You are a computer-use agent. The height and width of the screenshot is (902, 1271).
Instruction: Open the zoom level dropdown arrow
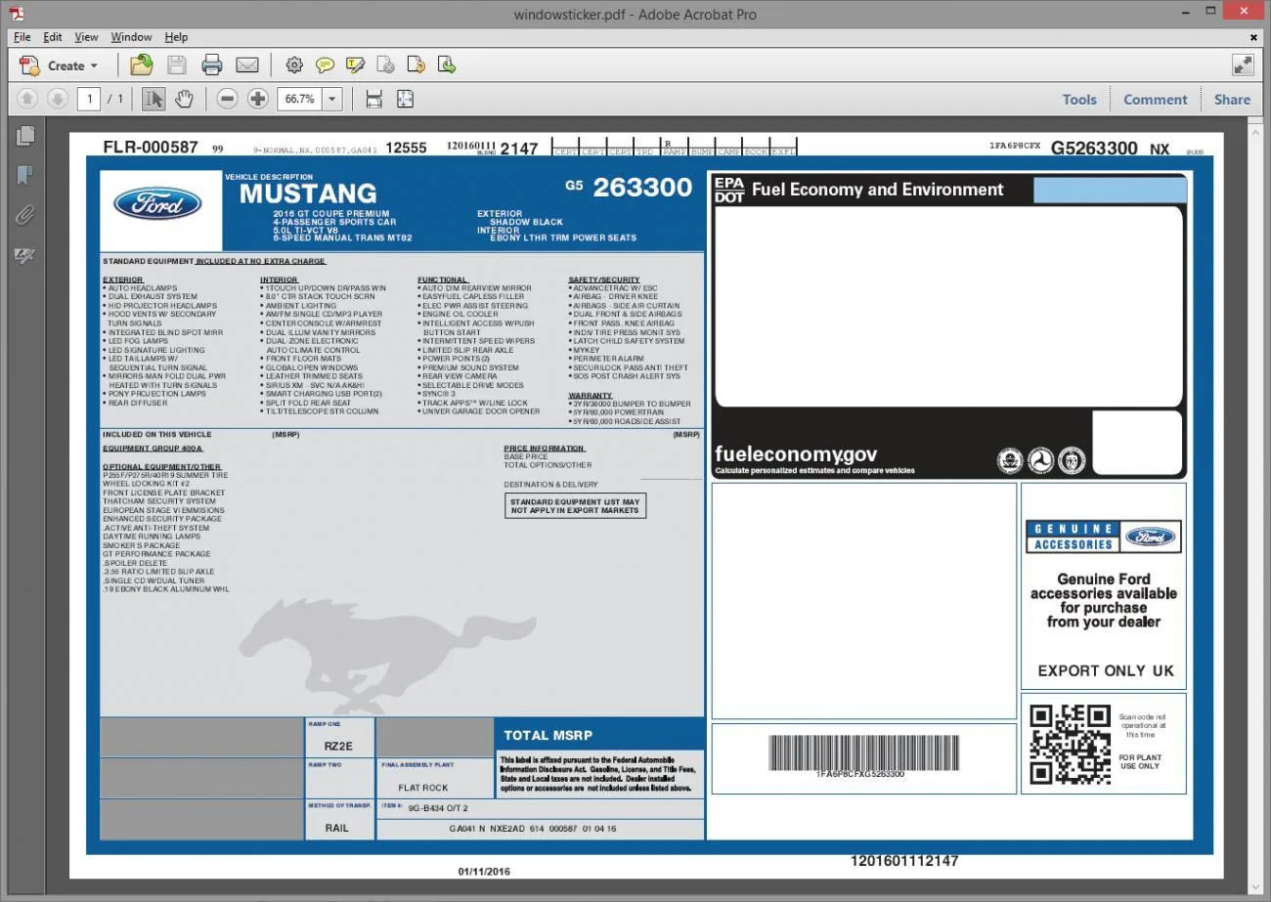tap(332, 99)
